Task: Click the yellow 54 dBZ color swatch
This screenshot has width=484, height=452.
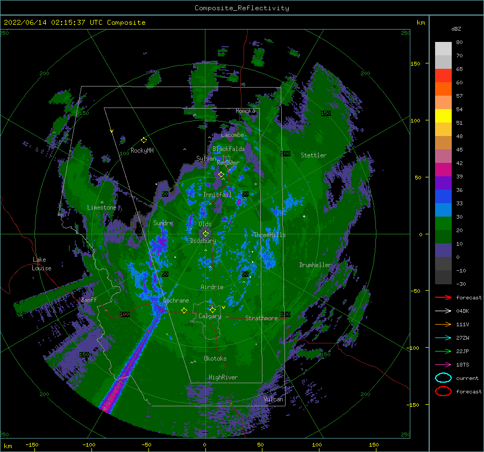Action: pos(443,116)
